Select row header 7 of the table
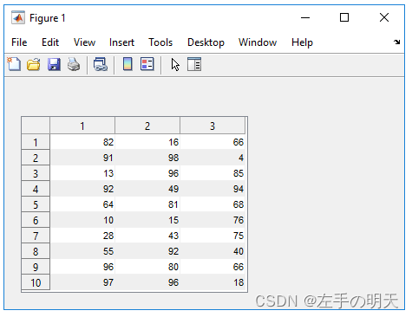Viewport: 412px width, 317px height. 36,236
